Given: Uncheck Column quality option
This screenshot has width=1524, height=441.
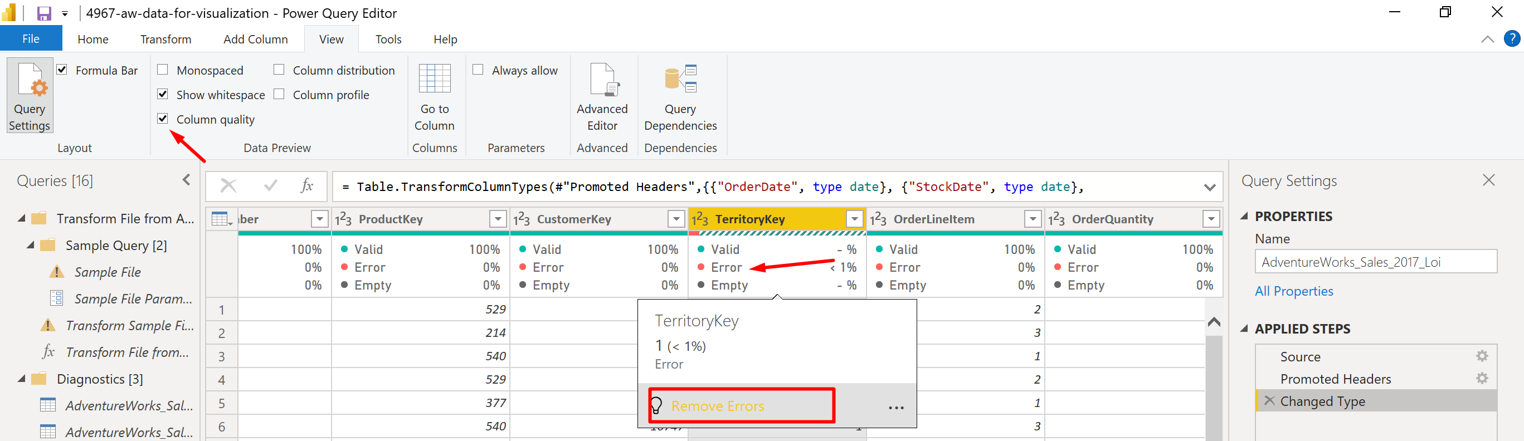Looking at the screenshot, I should [x=163, y=119].
